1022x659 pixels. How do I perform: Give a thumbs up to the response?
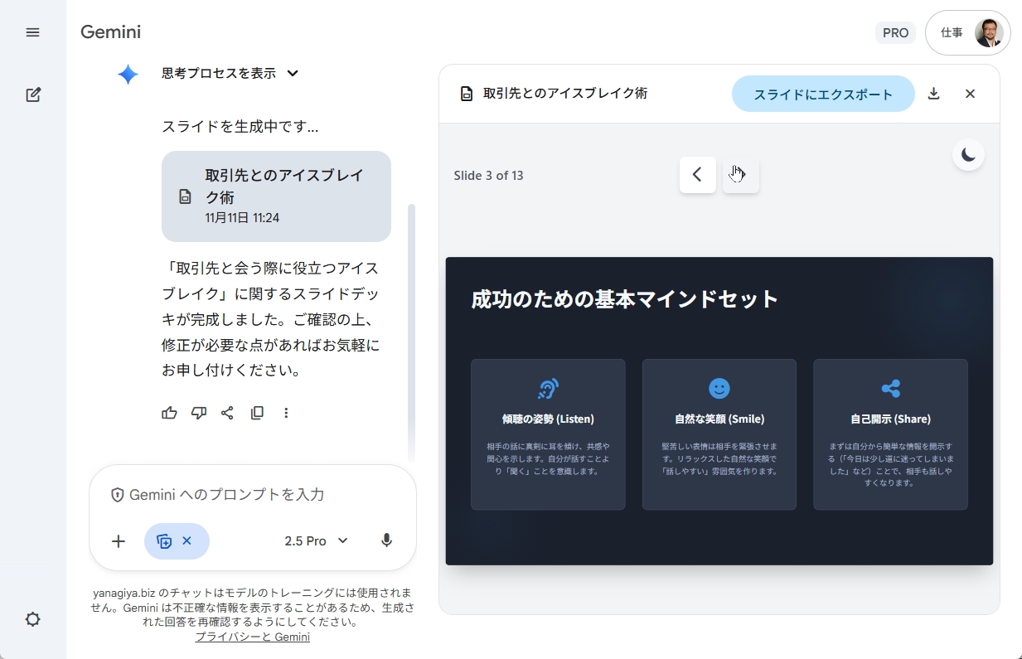pos(169,413)
